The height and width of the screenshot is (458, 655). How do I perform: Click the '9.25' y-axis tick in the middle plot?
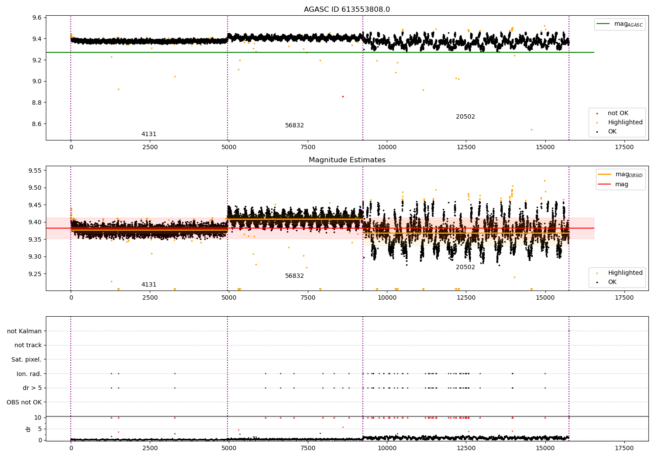34,274
